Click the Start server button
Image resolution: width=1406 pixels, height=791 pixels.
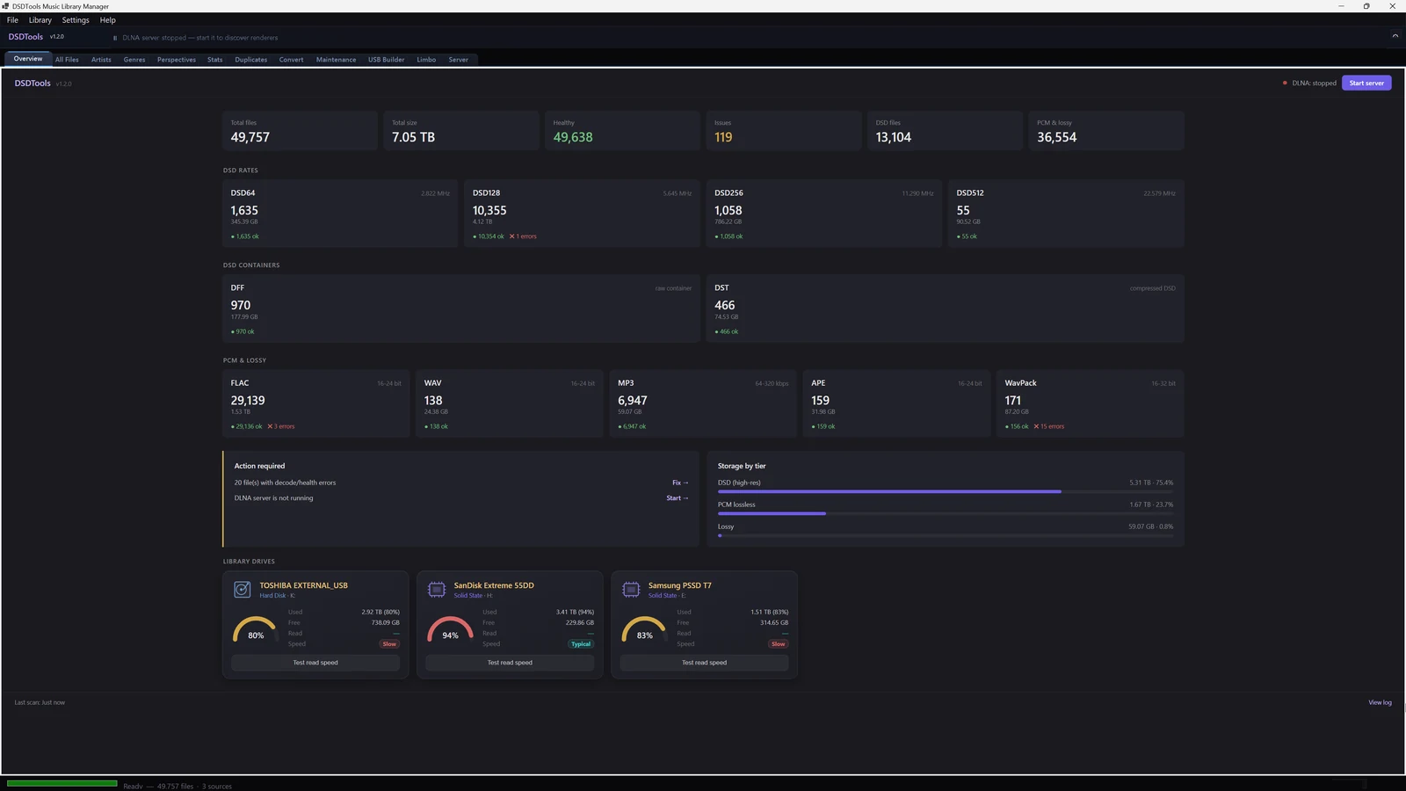point(1366,83)
